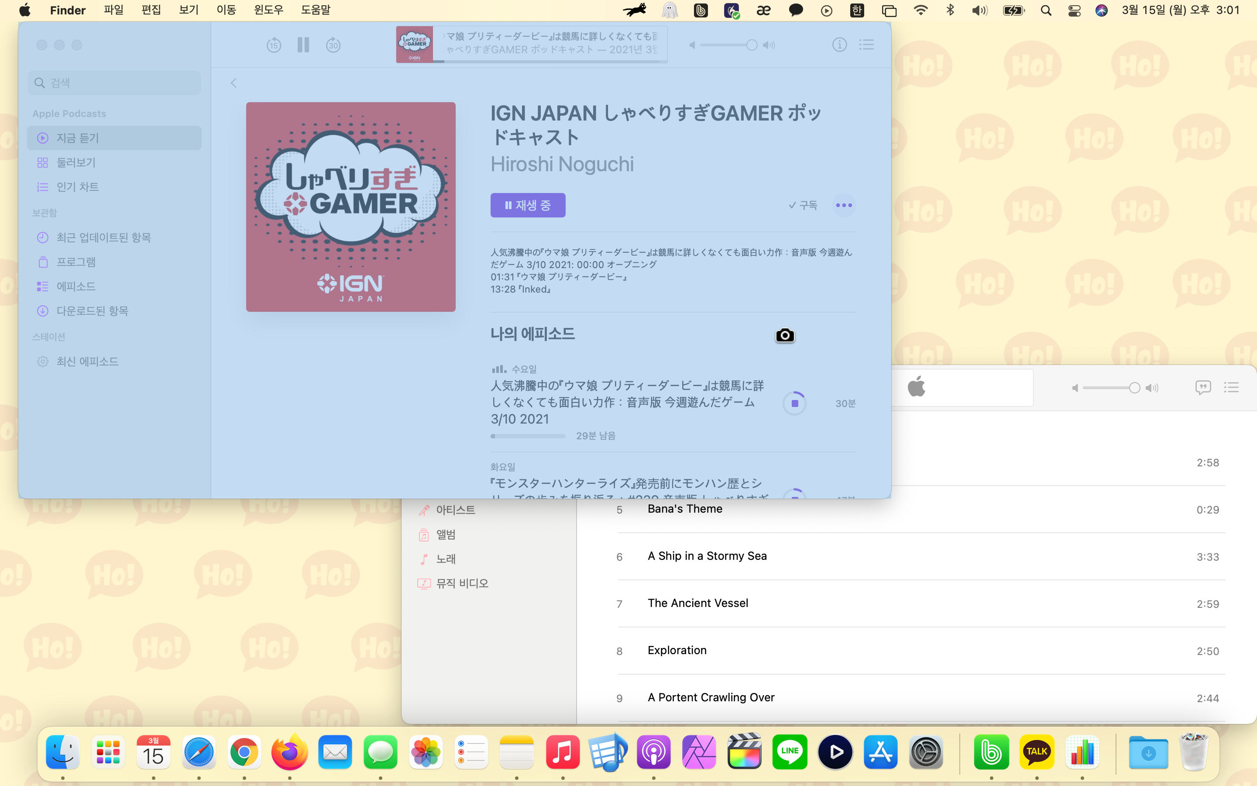Stop download of the 3/10 2021 episode
This screenshot has width=1257, height=786.
795,403
